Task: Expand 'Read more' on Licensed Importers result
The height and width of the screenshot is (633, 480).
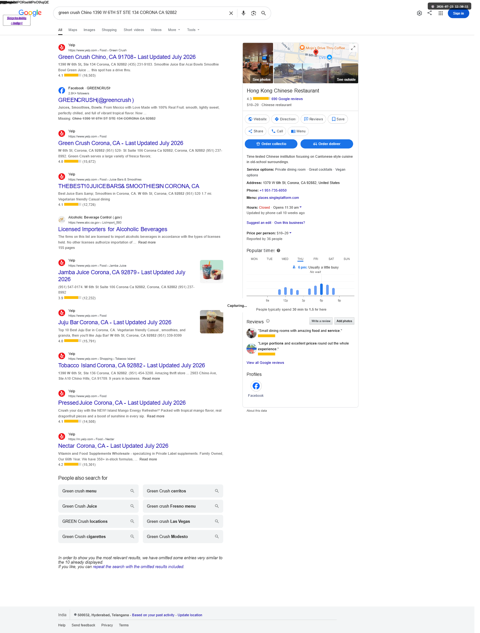Action: (x=147, y=242)
